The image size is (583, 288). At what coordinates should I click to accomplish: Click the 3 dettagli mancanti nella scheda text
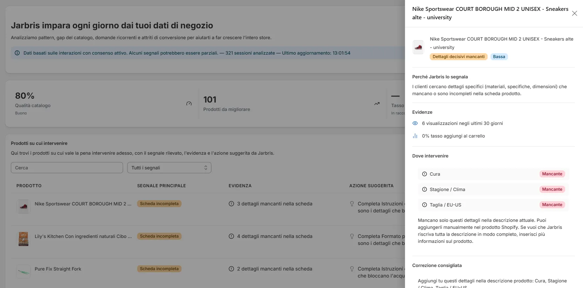(274, 204)
